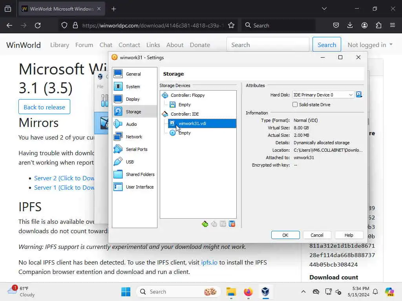Open VirtualBox from taskbar
Screen dimensions: 402x301
[x=265, y=292]
